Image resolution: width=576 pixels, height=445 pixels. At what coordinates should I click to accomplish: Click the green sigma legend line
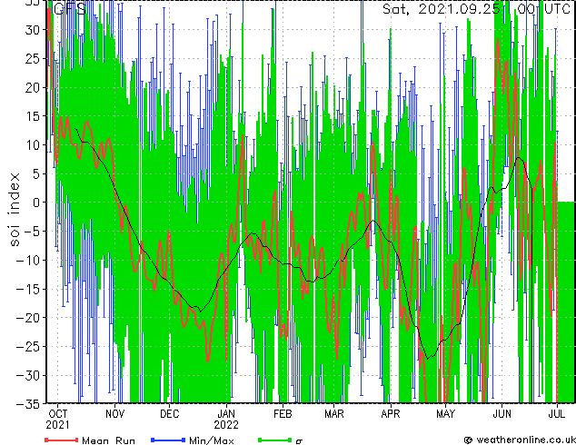click(x=275, y=440)
